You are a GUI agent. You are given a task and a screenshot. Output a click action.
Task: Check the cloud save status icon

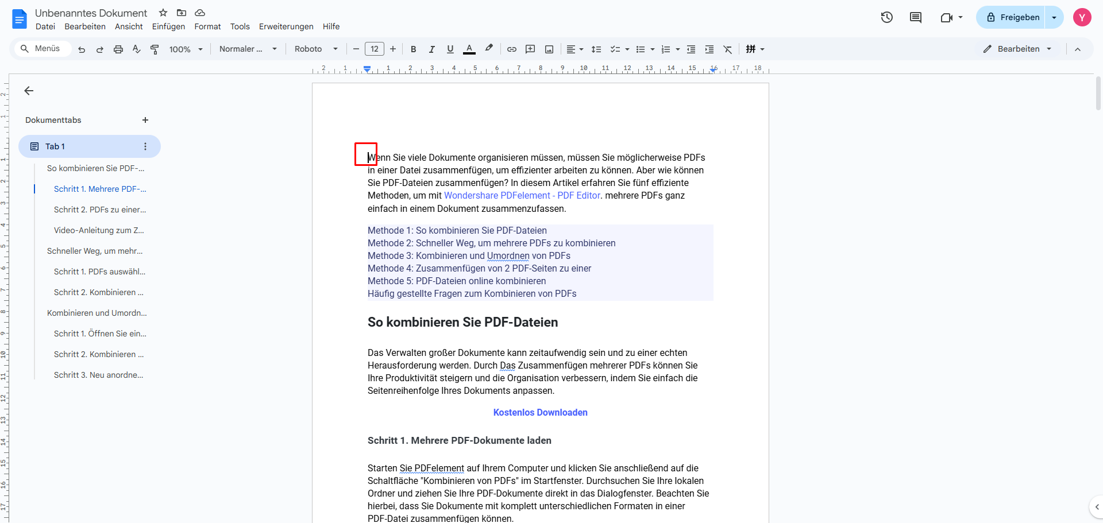[x=200, y=13]
